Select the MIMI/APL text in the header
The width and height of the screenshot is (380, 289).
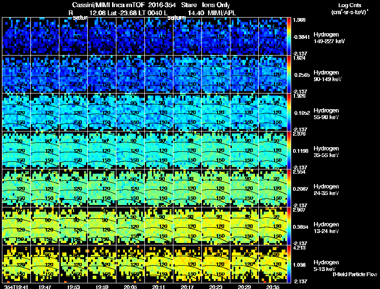click(222, 13)
